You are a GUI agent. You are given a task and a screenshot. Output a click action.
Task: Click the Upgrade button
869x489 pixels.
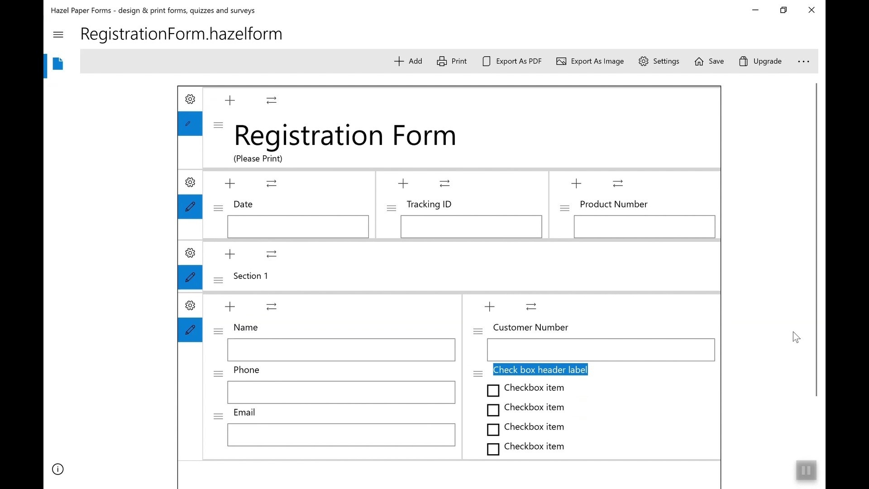click(x=760, y=61)
